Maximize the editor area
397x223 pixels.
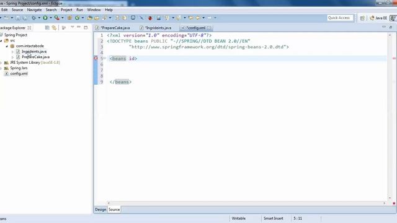(x=391, y=27)
